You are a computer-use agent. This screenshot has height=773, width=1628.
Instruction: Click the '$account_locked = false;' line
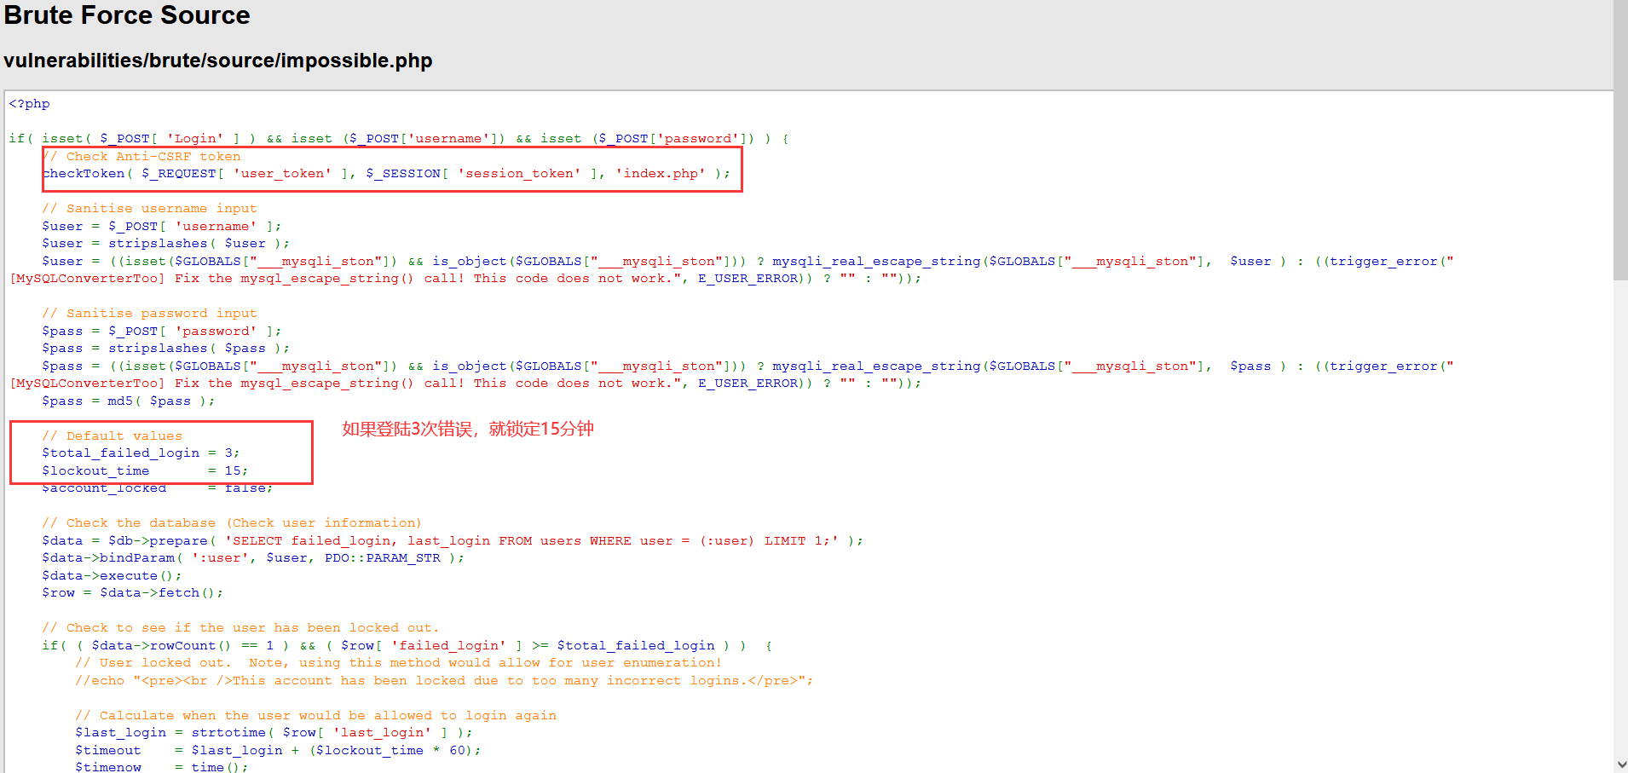[x=158, y=488]
